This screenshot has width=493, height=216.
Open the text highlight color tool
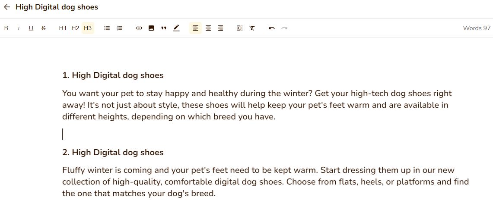(176, 28)
